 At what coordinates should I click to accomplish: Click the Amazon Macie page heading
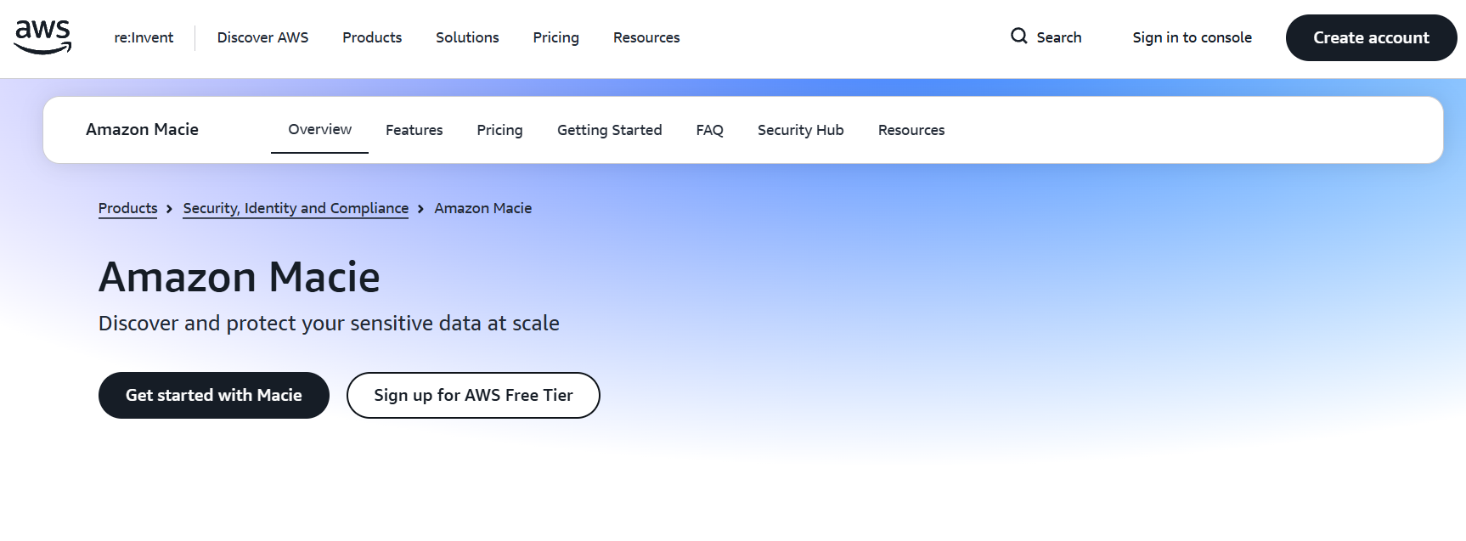pyautogui.click(x=240, y=277)
